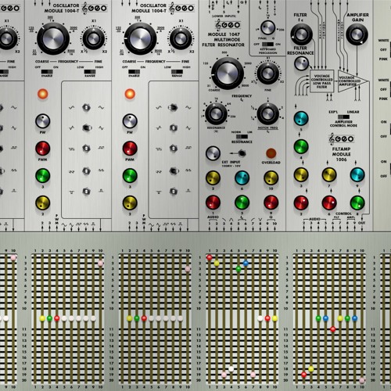Click green knob 5 on Filter Resonator

[242, 203]
